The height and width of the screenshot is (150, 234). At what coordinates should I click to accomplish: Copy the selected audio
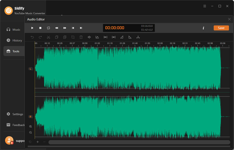(x=56, y=37)
